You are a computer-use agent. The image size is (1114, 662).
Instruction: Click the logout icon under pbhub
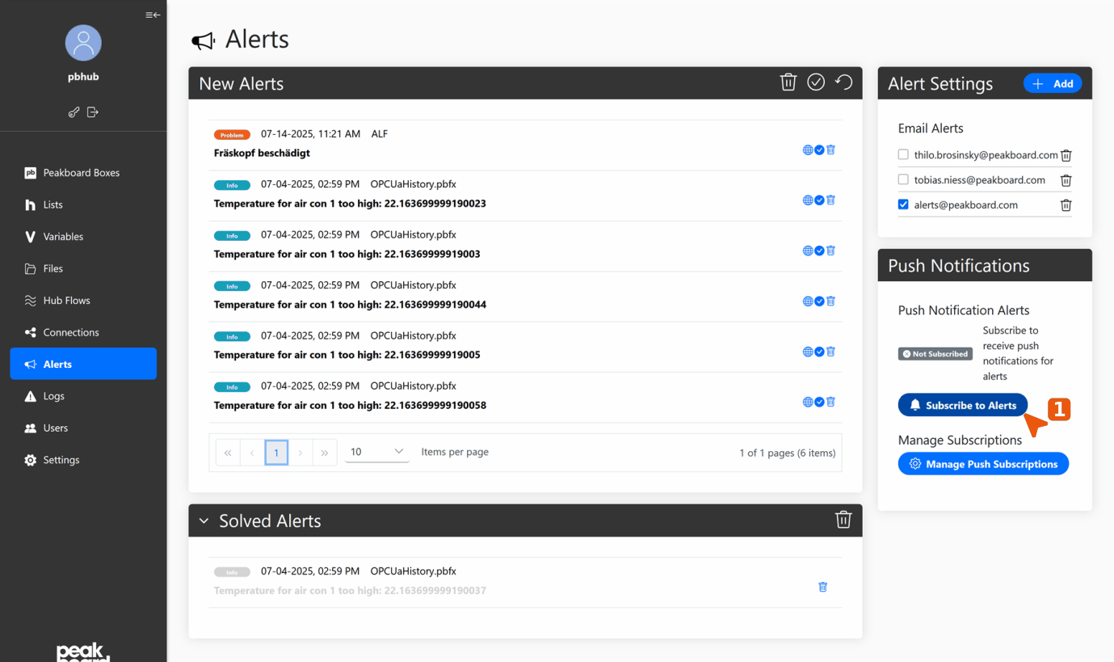(x=92, y=112)
